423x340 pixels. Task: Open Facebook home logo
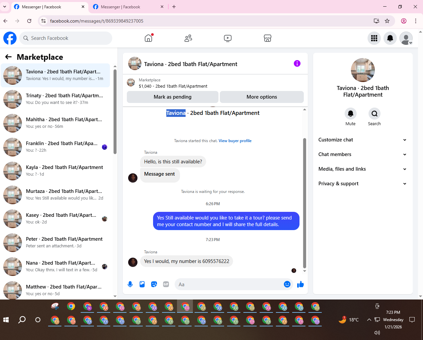[x=10, y=38]
